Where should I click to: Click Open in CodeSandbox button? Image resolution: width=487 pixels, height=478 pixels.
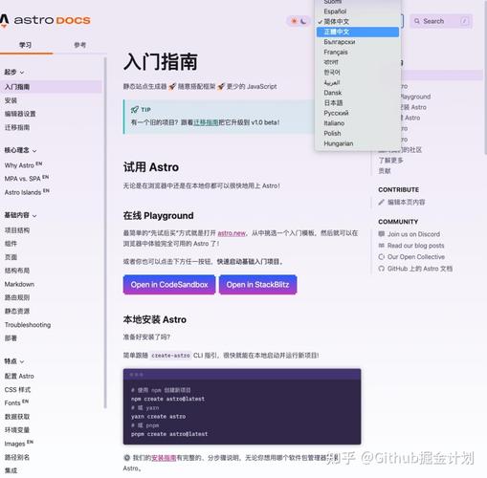point(169,284)
